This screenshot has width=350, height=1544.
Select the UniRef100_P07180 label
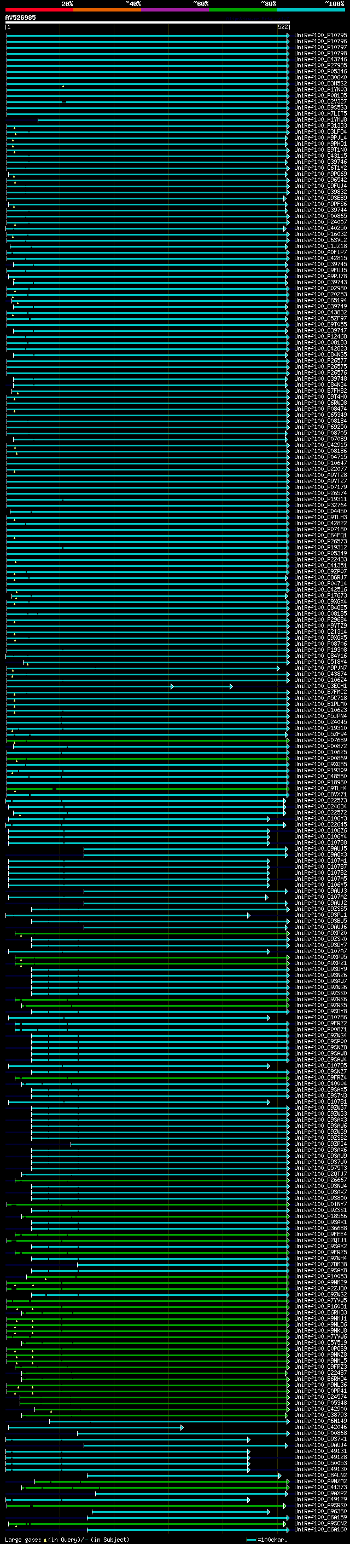[x=320, y=529]
